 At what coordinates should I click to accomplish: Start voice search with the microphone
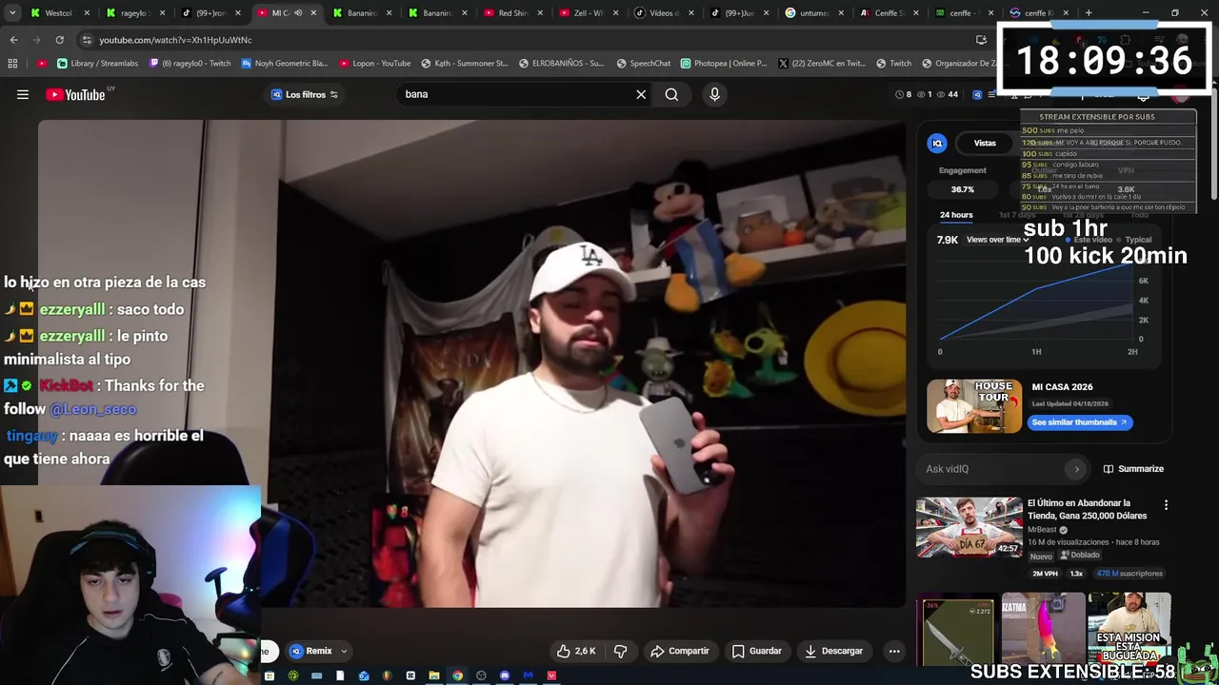[714, 94]
